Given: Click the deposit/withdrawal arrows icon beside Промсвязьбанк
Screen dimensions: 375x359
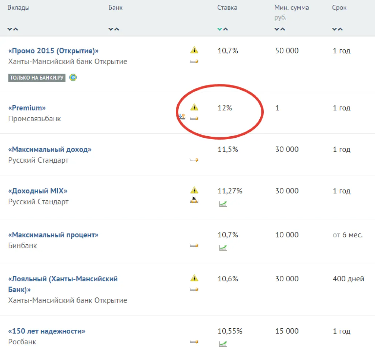Looking at the screenshot, I should [x=182, y=117].
